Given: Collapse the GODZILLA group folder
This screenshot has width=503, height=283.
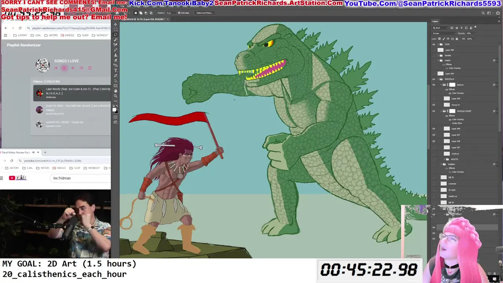Looking at the screenshot, I should (438, 79).
